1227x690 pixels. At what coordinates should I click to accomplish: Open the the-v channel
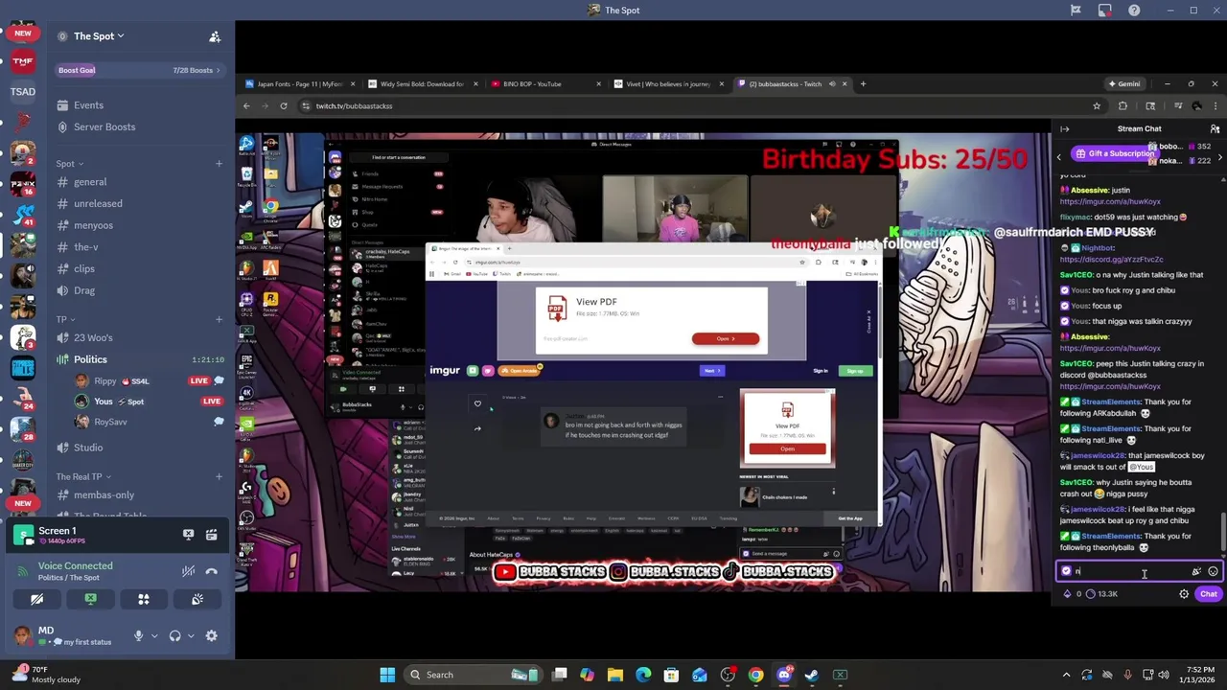(139, 247)
